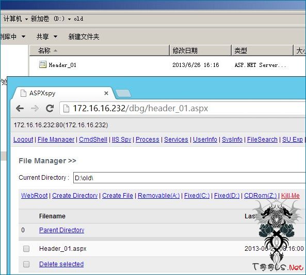The image size is (306, 275).
Task: Open Fixed(C:) drive link
Action: coord(197,196)
